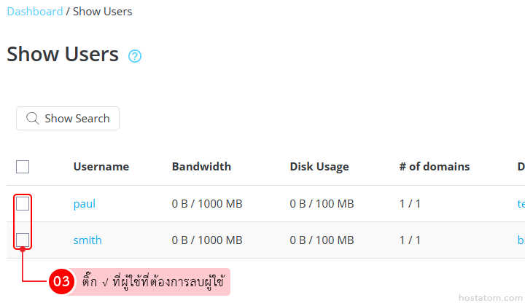Click the hostatom.com watermark
The image size is (525, 303).
pos(490,298)
